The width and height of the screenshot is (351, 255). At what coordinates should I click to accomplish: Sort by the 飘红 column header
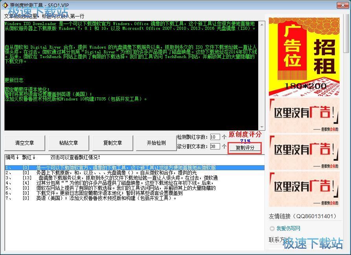click(x=29, y=157)
